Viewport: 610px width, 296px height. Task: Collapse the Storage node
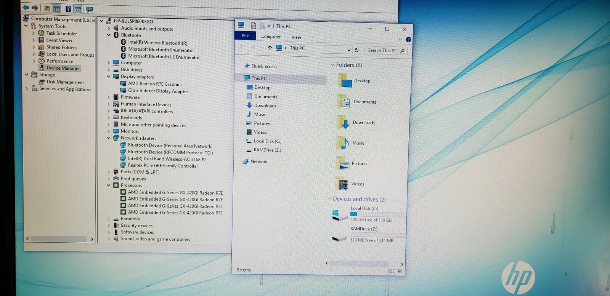coord(27,75)
